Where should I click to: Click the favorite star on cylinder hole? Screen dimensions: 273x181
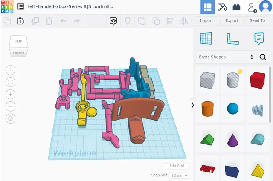coord(240,71)
